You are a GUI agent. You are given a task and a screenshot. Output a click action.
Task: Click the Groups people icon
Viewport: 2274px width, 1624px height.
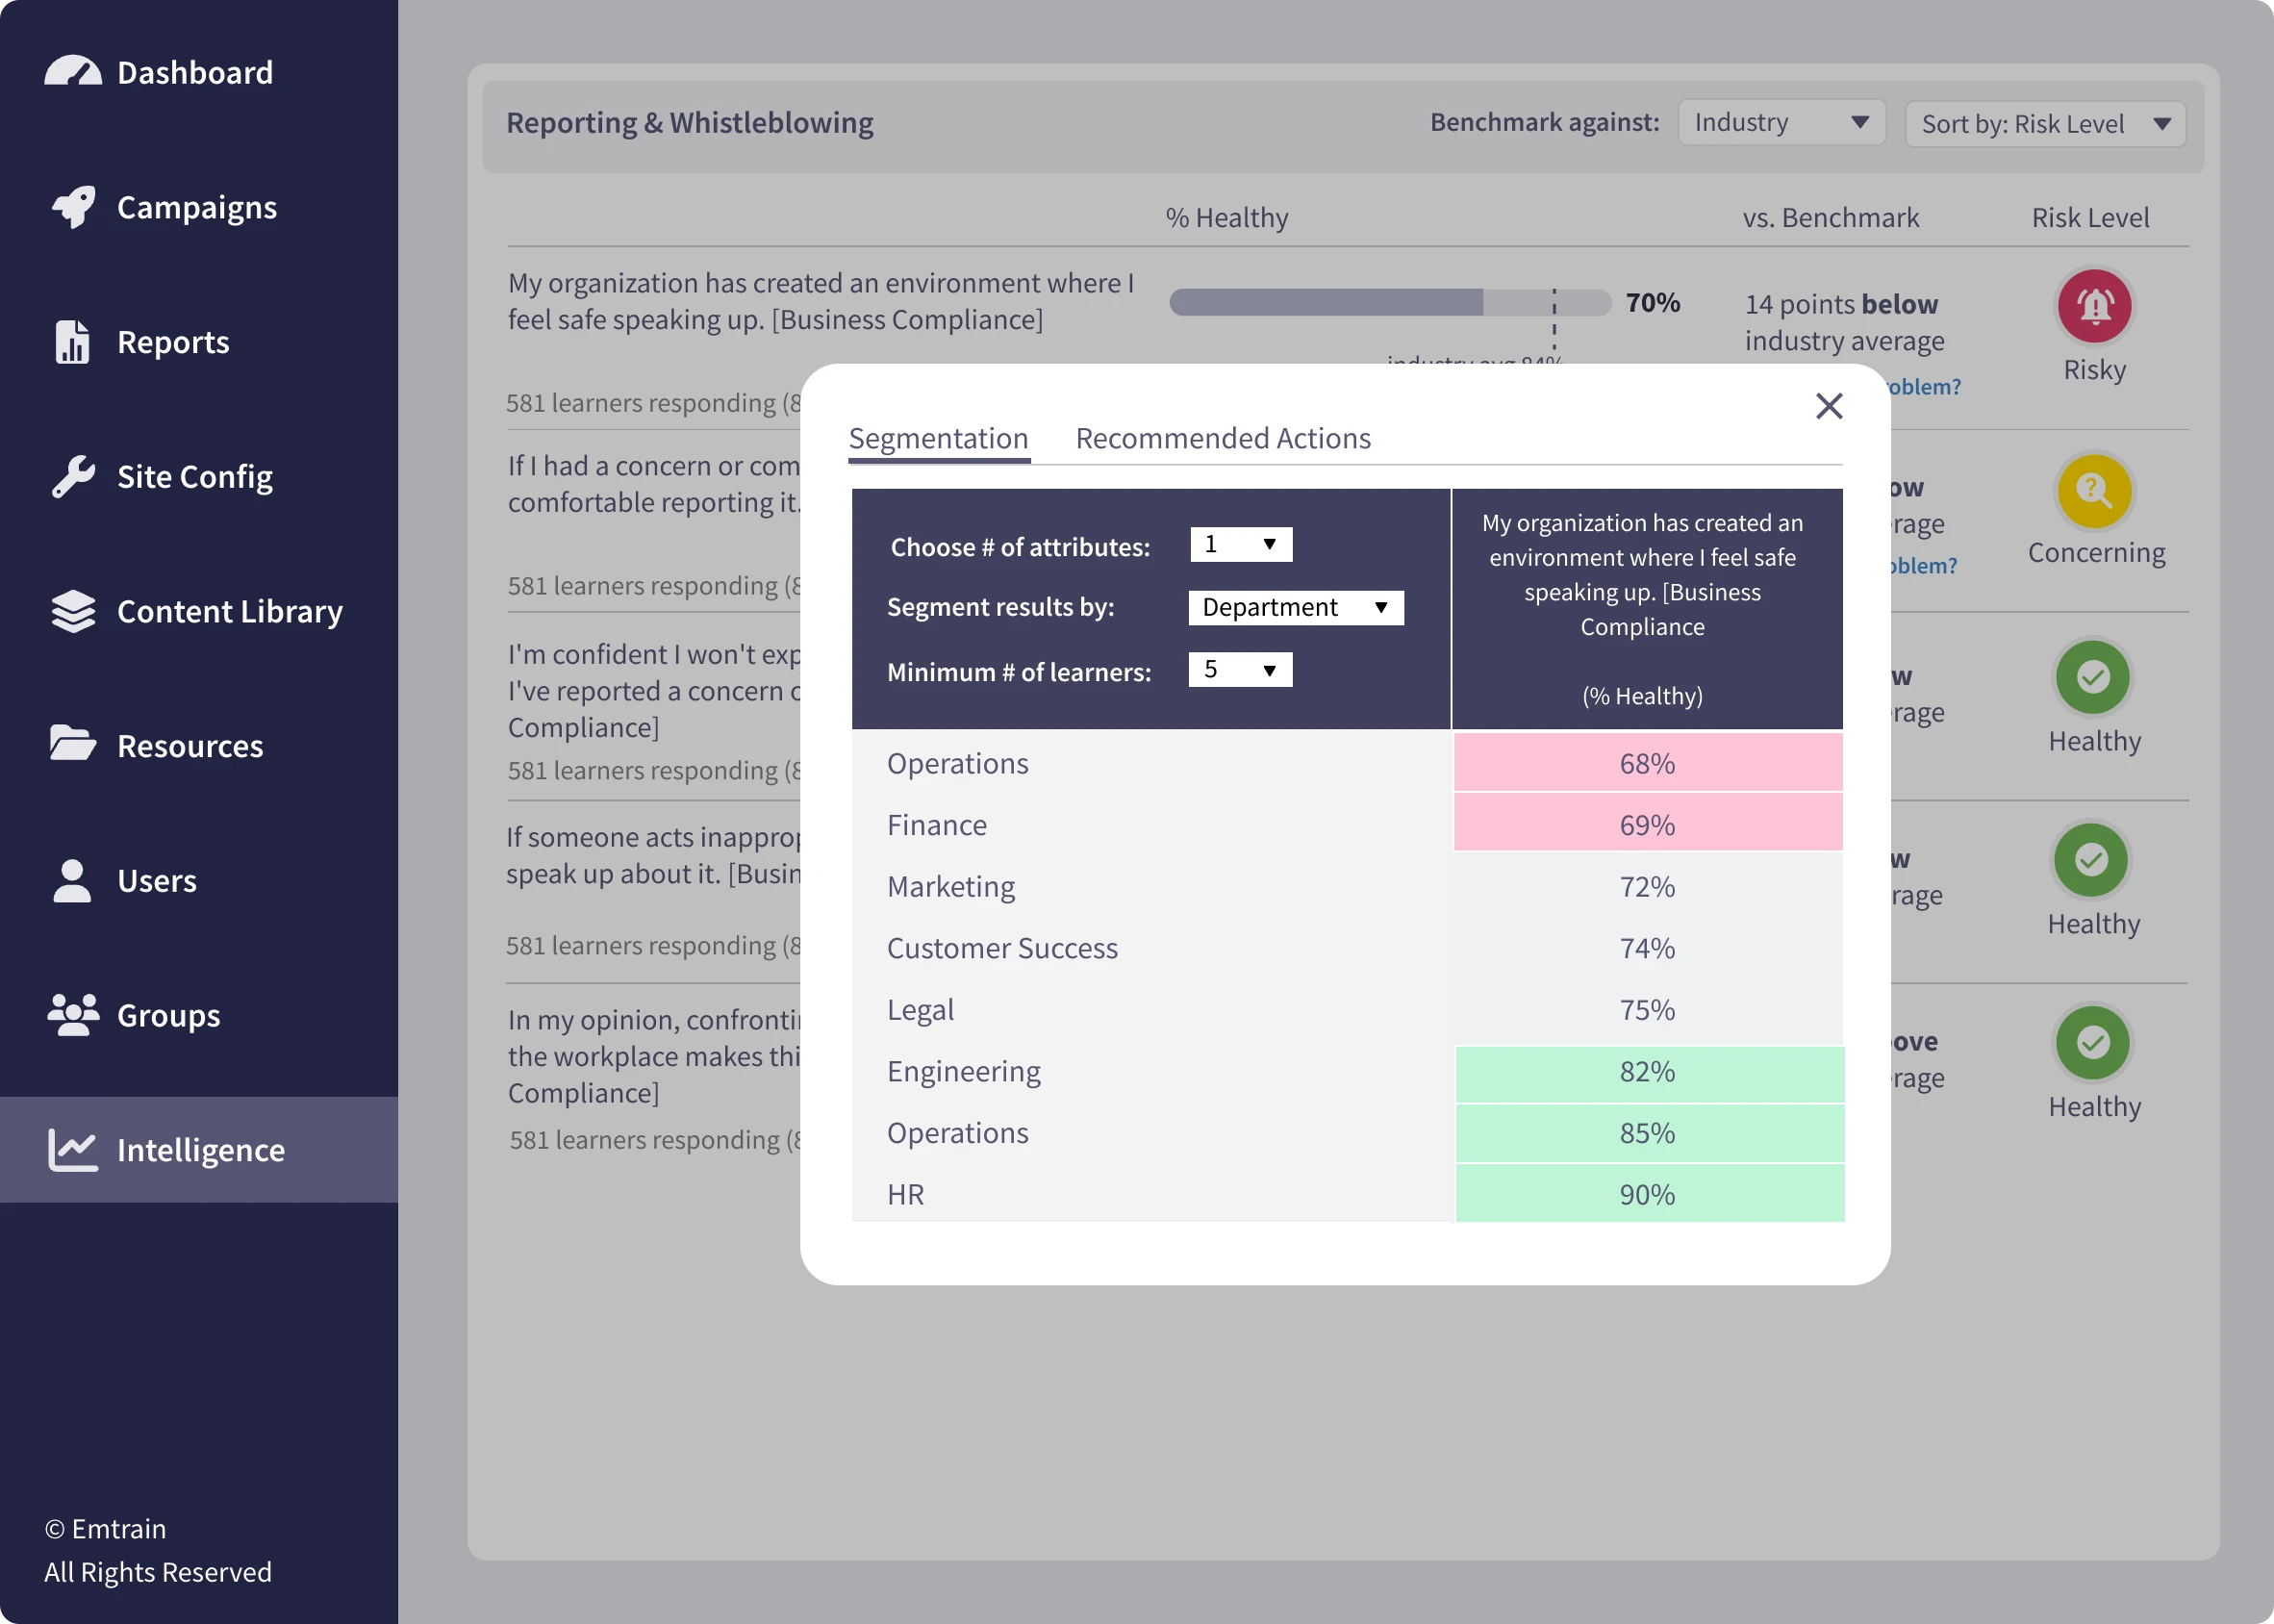73,1015
